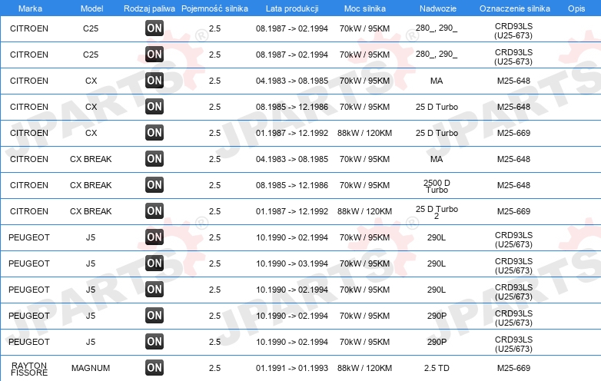Screen dimensions: 601x381
Task: Click the 2.5 TD body cell
Action: click(x=437, y=368)
